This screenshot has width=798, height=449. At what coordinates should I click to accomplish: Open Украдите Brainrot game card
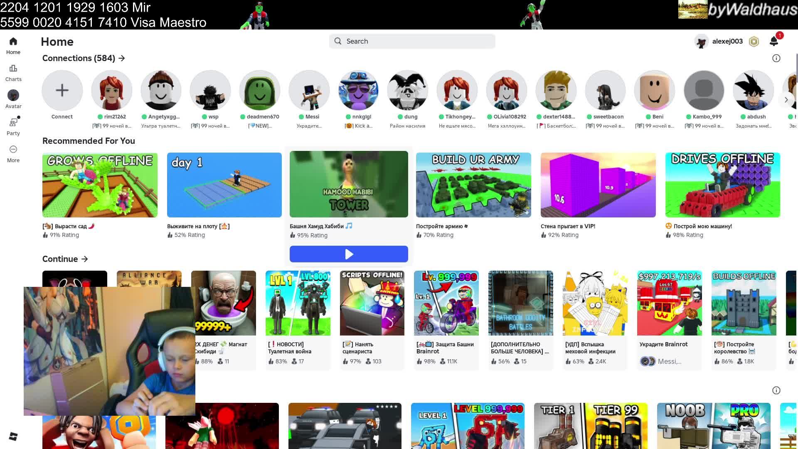669,303
